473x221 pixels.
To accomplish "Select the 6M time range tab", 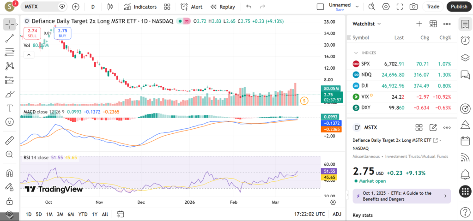I will 71,214.
